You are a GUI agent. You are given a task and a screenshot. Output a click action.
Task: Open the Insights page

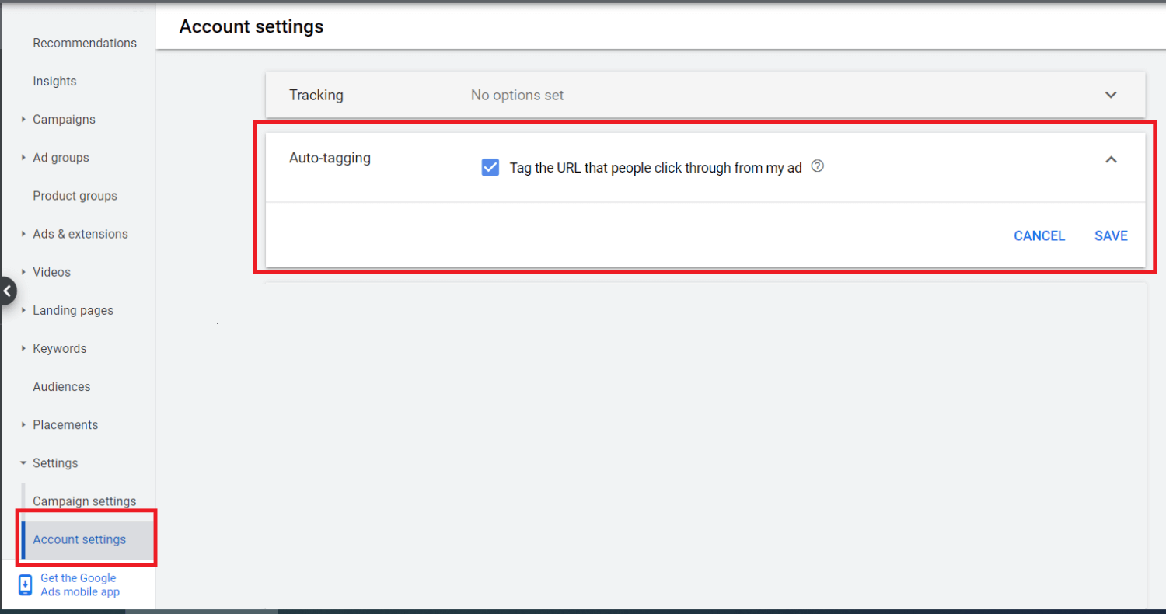coord(54,81)
